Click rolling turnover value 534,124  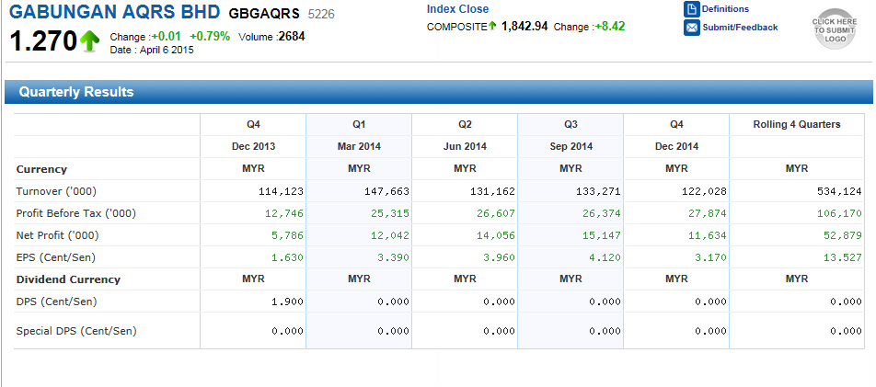839,191
